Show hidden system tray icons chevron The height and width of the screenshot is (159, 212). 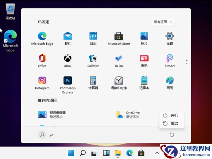157,153
